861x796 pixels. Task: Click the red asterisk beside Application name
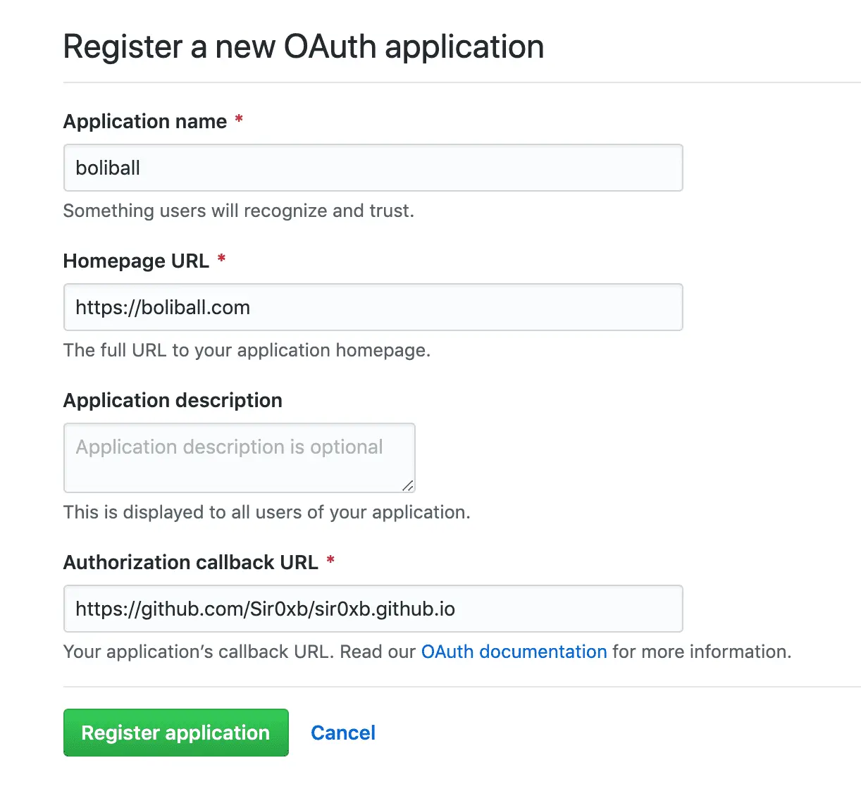coord(239,120)
